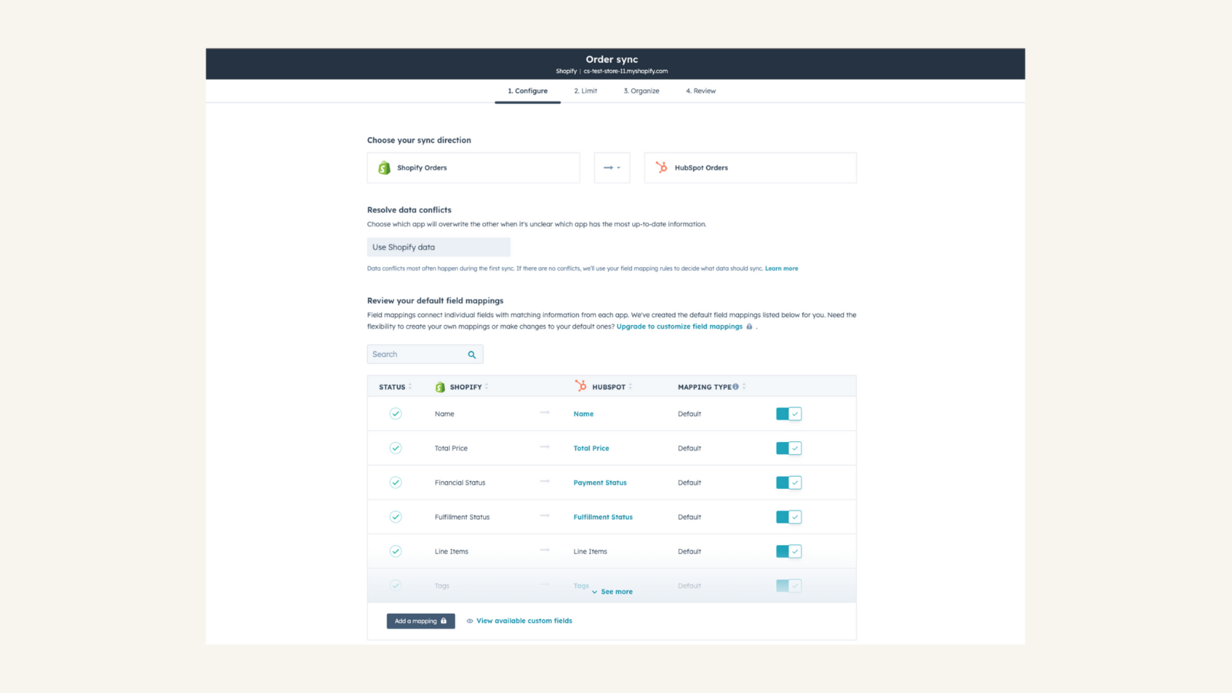Click the lock icon on Add a mapping
This screenshot has height=693, width=1232.
444,621
